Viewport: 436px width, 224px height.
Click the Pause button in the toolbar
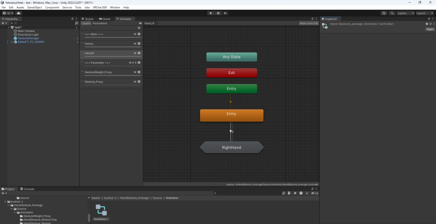pyautogui.click(x=218, y=13)
